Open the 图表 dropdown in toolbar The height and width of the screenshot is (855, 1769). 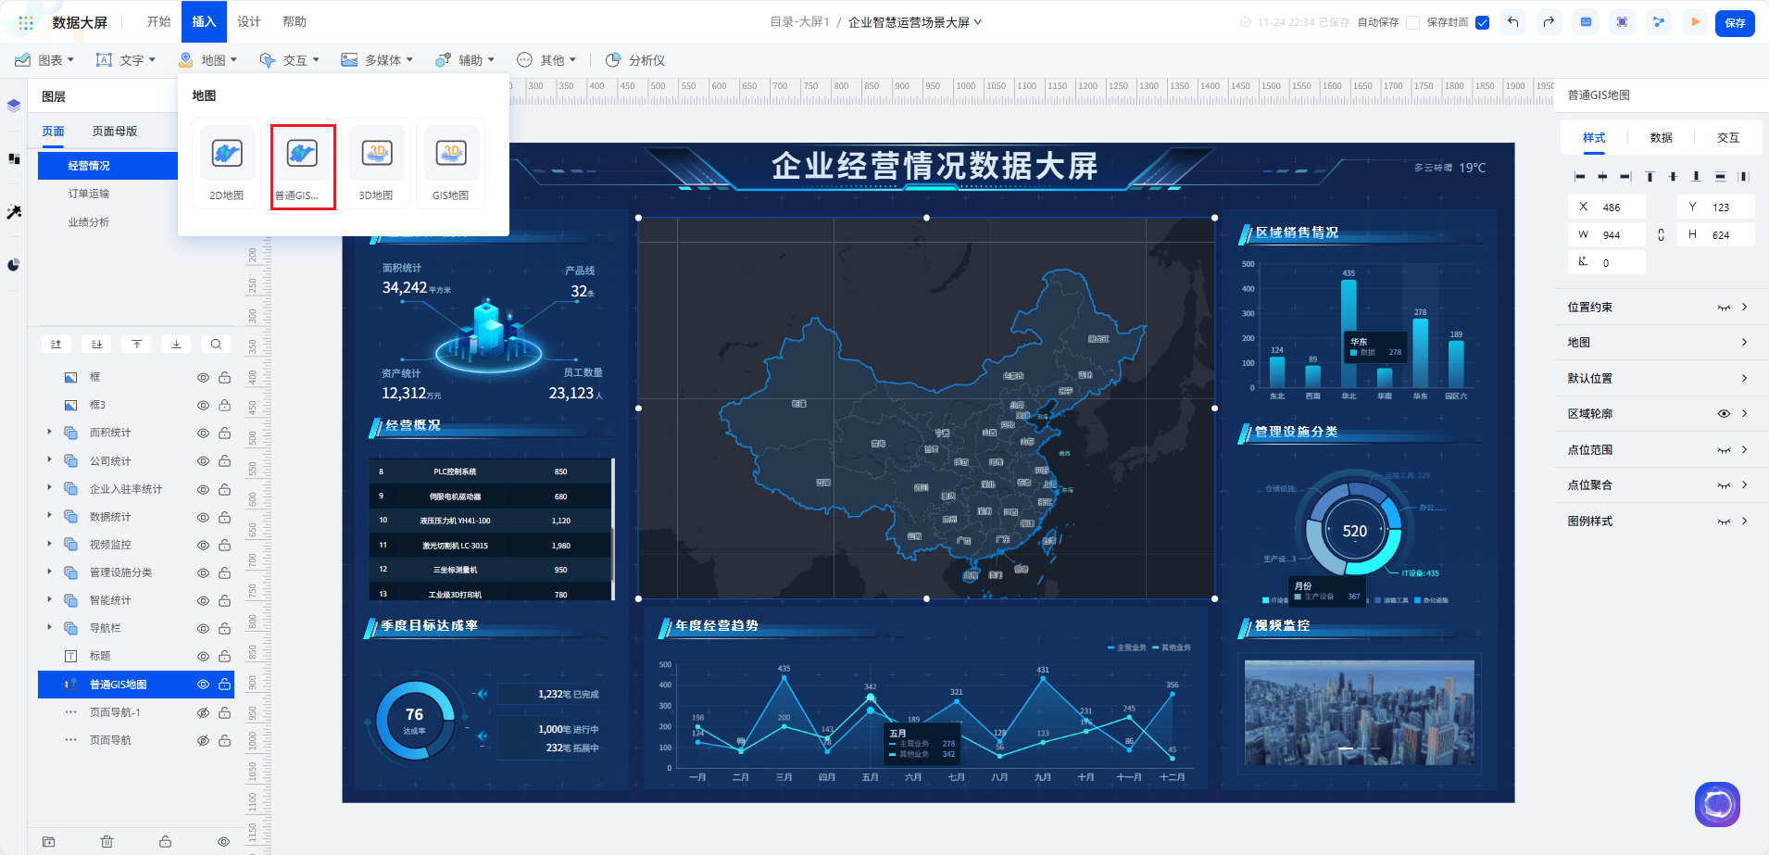(44, 60)
